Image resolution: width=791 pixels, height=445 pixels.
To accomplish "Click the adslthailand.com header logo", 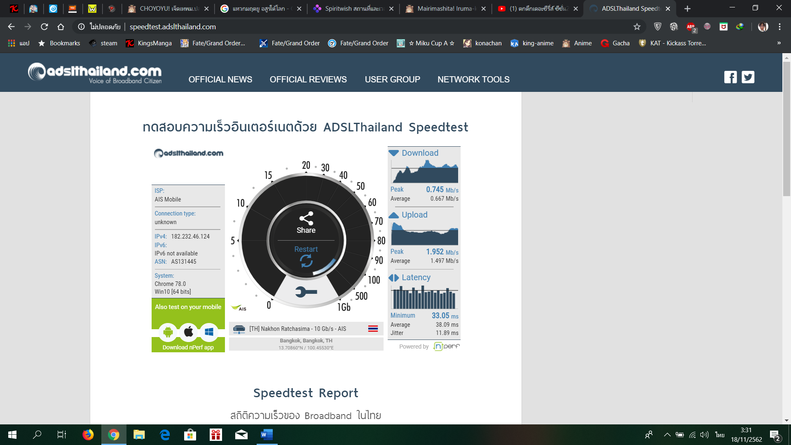I will click(95, 73).
